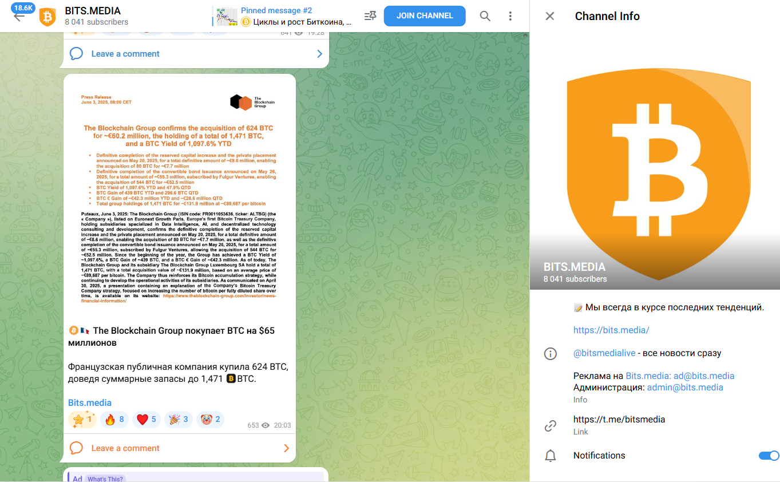Click the 'Notifications' label in Channel Info
Viewport: 780px width, 482px height.
(599, 456)
